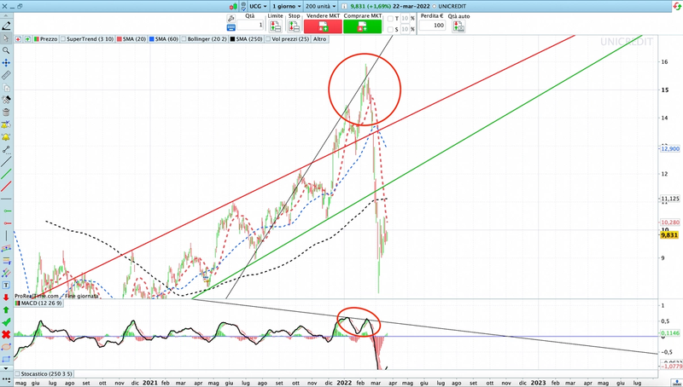Toggle the SMA (60) indicator

[x=164, y=39]
